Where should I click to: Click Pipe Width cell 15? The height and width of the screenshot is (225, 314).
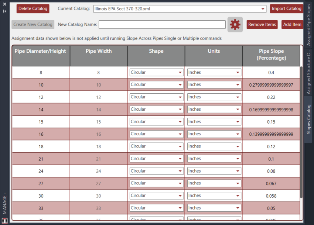99,122
